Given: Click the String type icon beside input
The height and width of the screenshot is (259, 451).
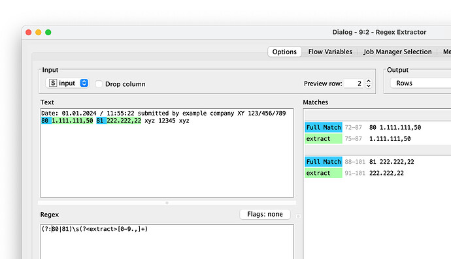Looking at the screenshot, I should pyautogui.click(x=53, y=83).
